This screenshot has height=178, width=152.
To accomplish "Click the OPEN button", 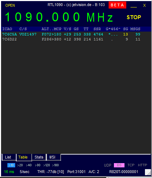I will 10,5.
